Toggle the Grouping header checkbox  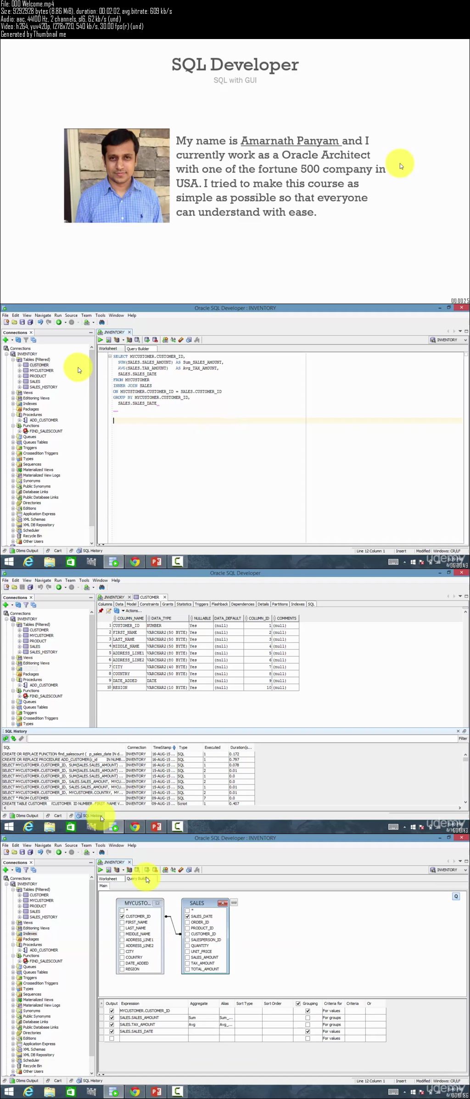(298, 1003)
